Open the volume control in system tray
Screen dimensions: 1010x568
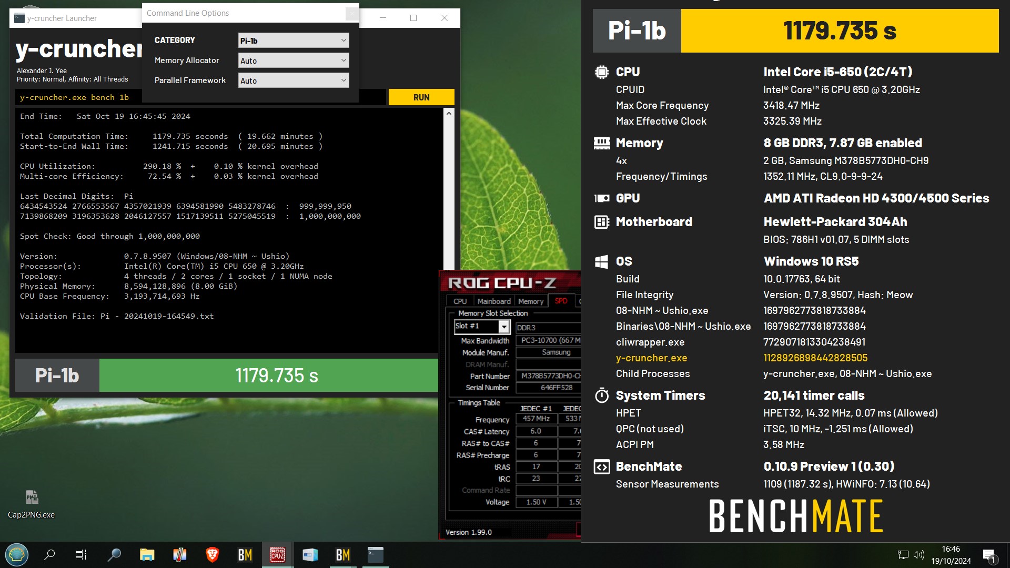point(919,555)
